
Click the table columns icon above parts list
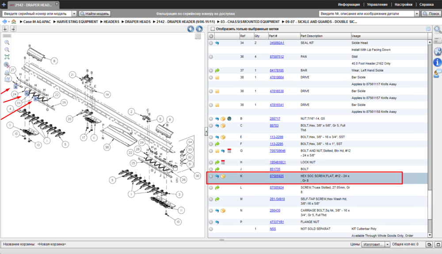428,29
